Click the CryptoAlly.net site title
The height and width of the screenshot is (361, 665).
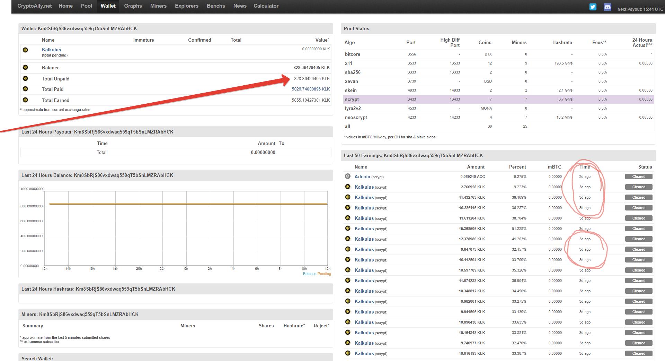point(35,6)
